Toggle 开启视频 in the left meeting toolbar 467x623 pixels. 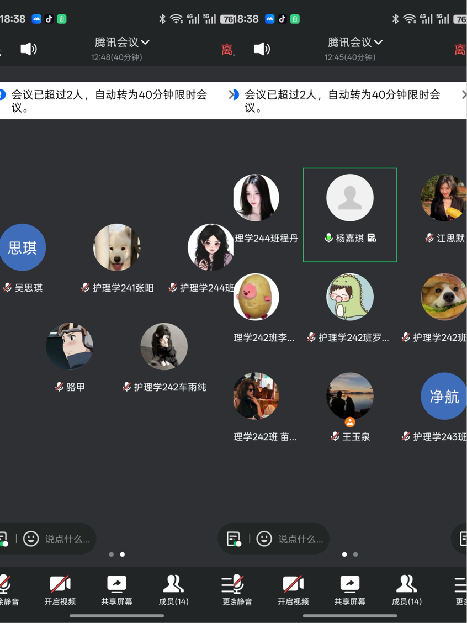60,590
